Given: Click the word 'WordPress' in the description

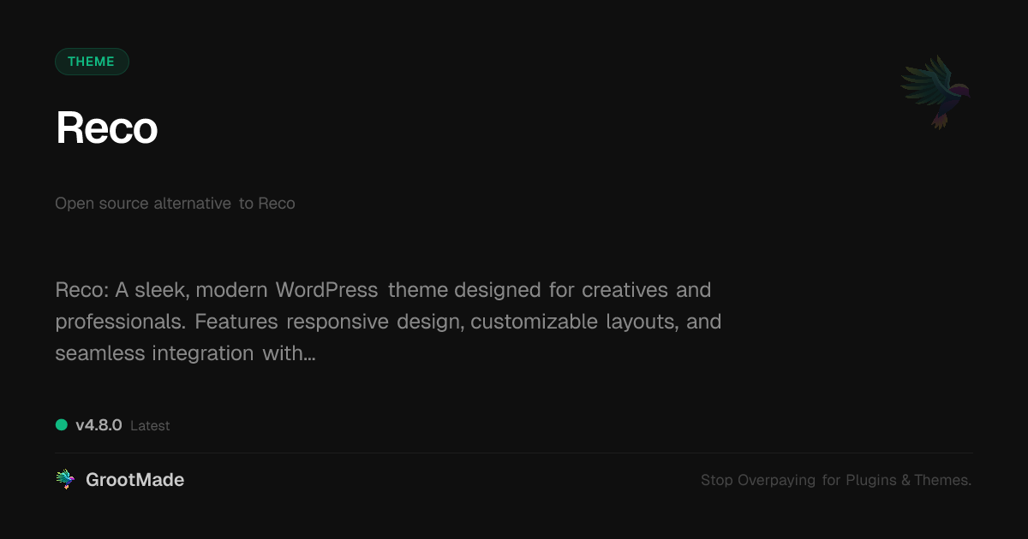Looking at the screenshot, I should (326, 290).
